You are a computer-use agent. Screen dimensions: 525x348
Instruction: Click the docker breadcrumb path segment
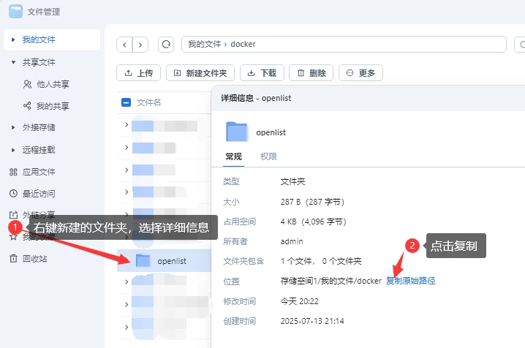tap(243, 45)
